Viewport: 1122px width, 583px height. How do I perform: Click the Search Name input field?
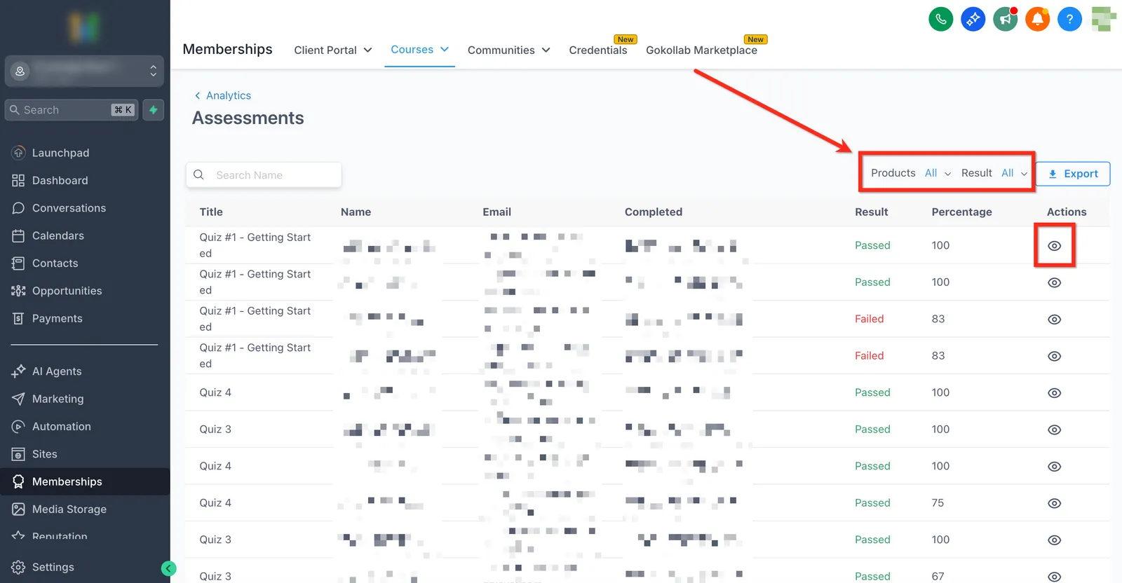pyautogui.click(x=264, y=175)
